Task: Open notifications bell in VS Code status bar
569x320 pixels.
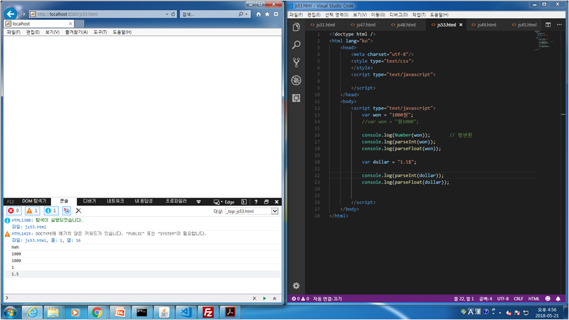Action: pyautogui.click(x=558, y=298)
